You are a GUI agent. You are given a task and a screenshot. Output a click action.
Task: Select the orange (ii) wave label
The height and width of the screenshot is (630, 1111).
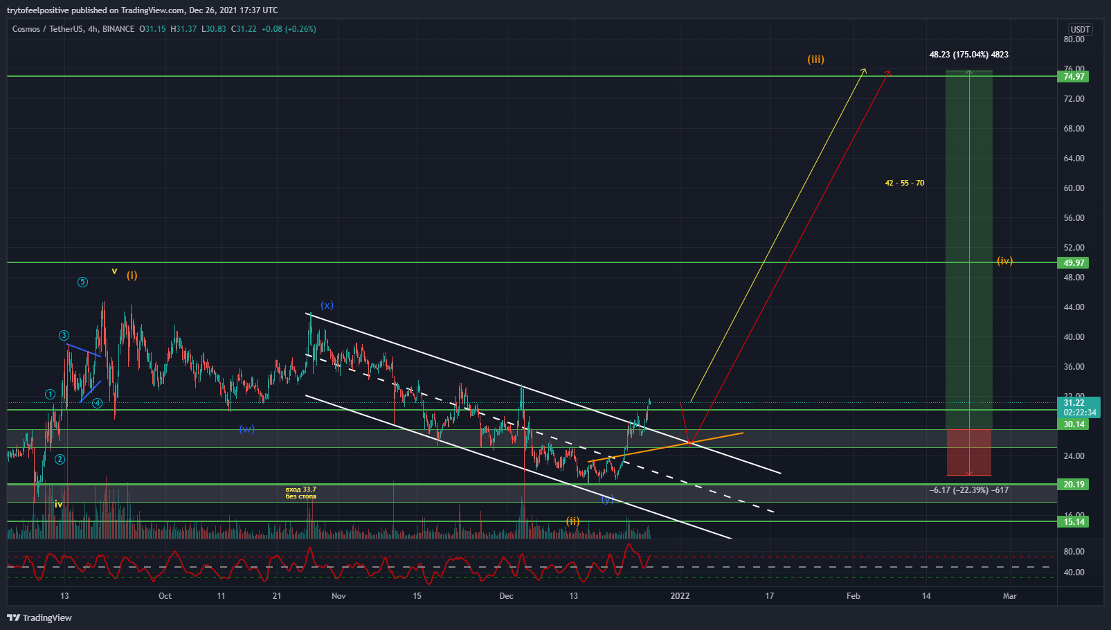click(x=572, y=521)
